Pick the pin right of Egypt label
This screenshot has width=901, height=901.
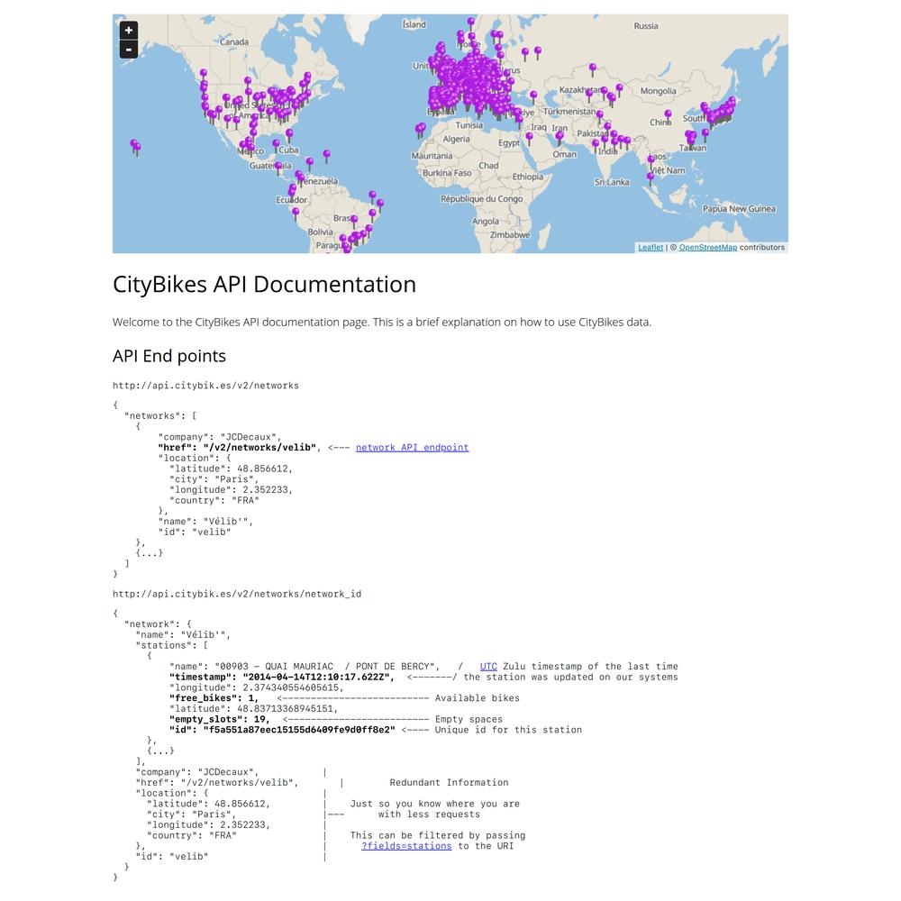(529, 140)
